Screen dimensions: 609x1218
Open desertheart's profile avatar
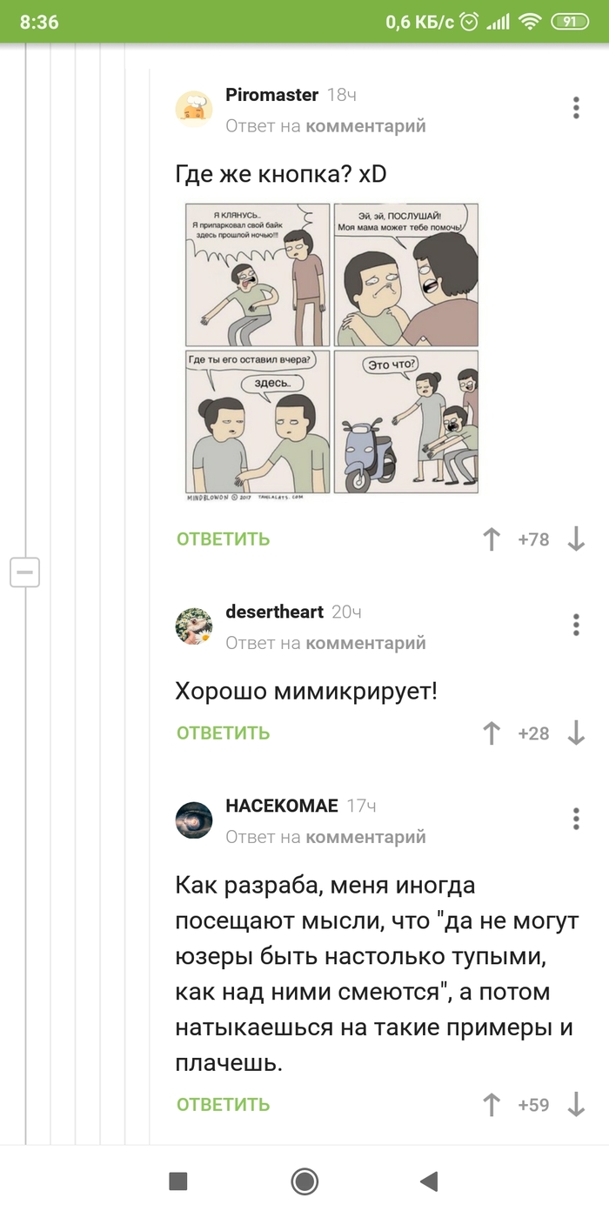click(194, 626)
